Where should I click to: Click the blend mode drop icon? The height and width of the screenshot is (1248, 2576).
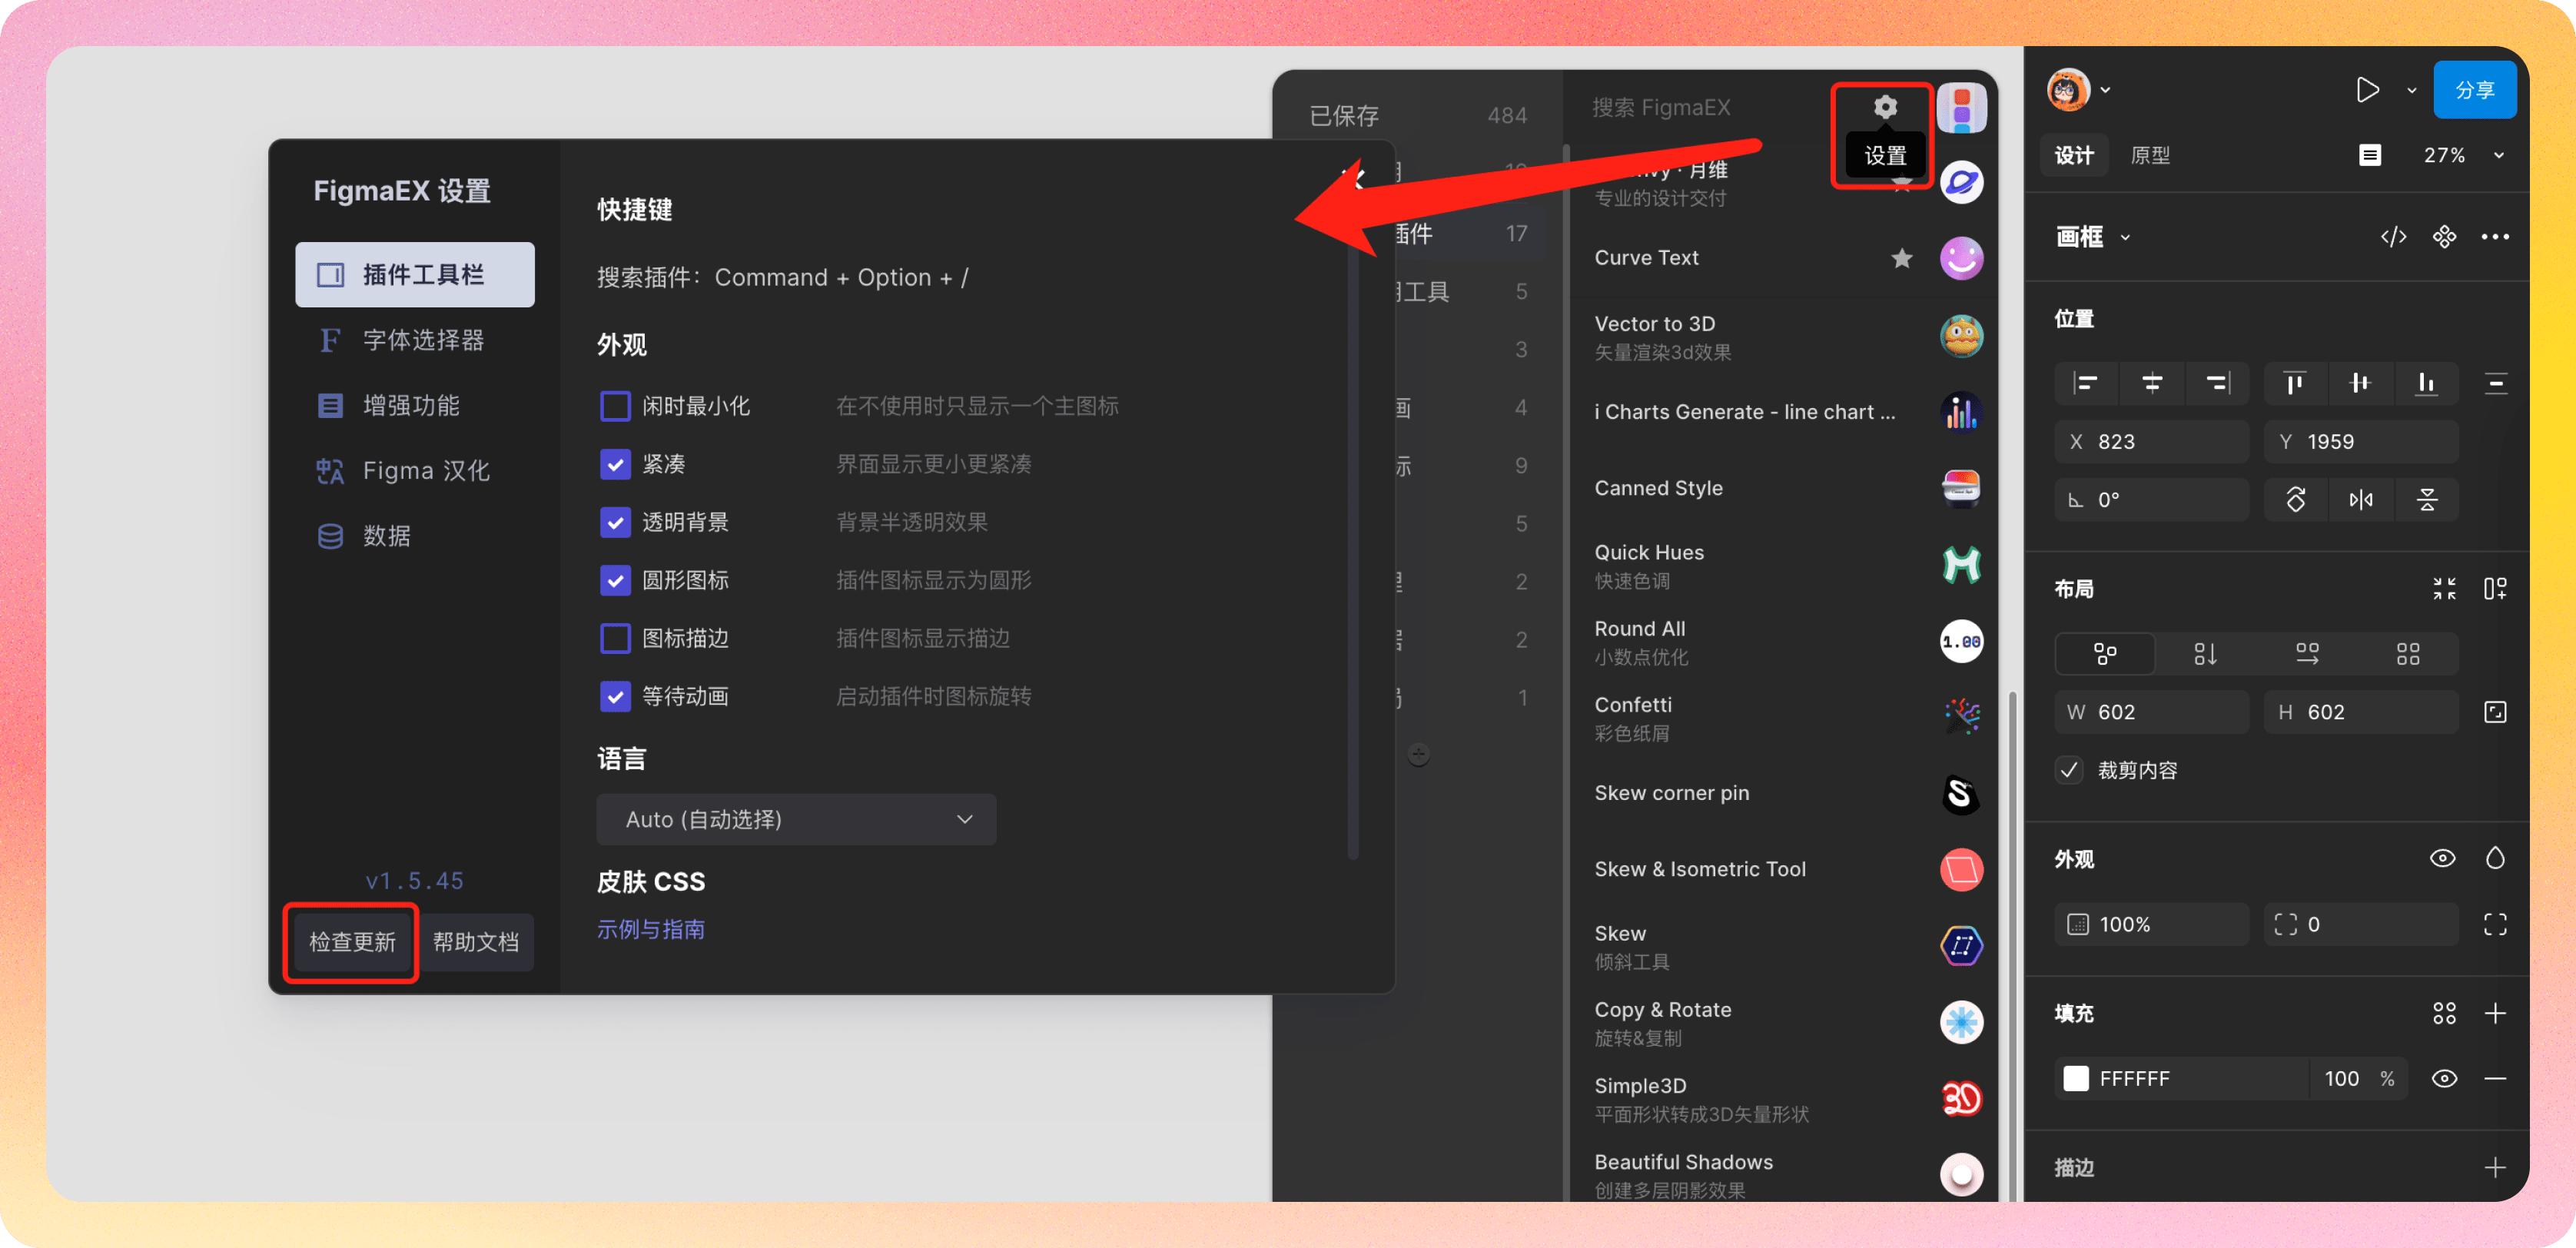(2495, 859)
